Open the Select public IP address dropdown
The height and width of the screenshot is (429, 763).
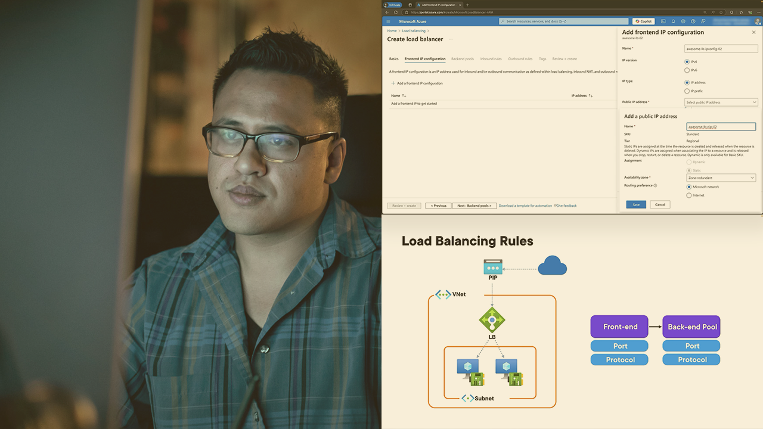(721, 102)
